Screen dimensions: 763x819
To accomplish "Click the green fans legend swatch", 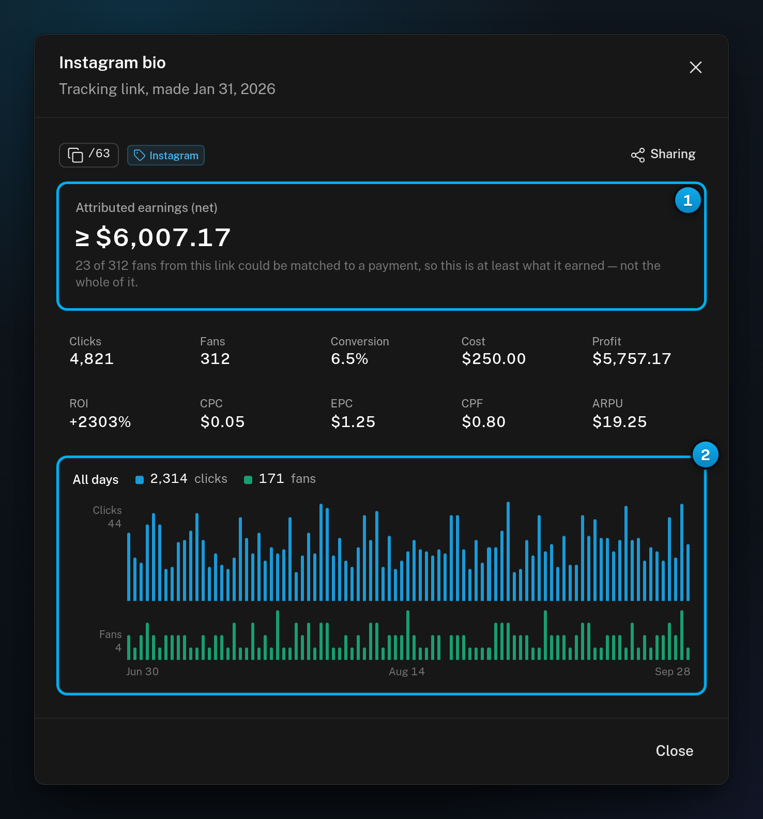I will click(248, 480).
